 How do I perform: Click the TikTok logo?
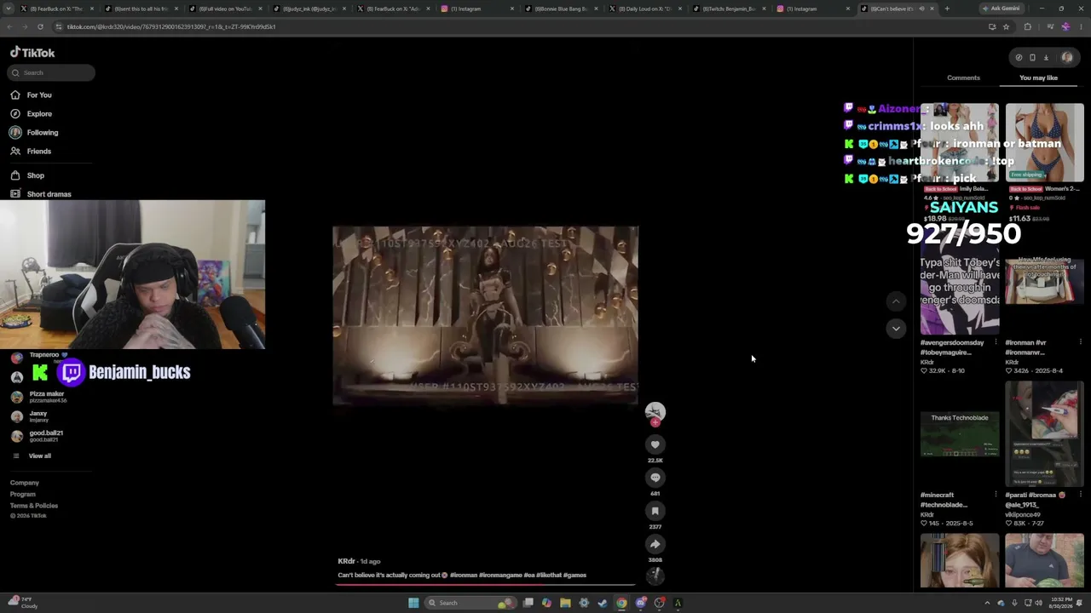[32, 53]
